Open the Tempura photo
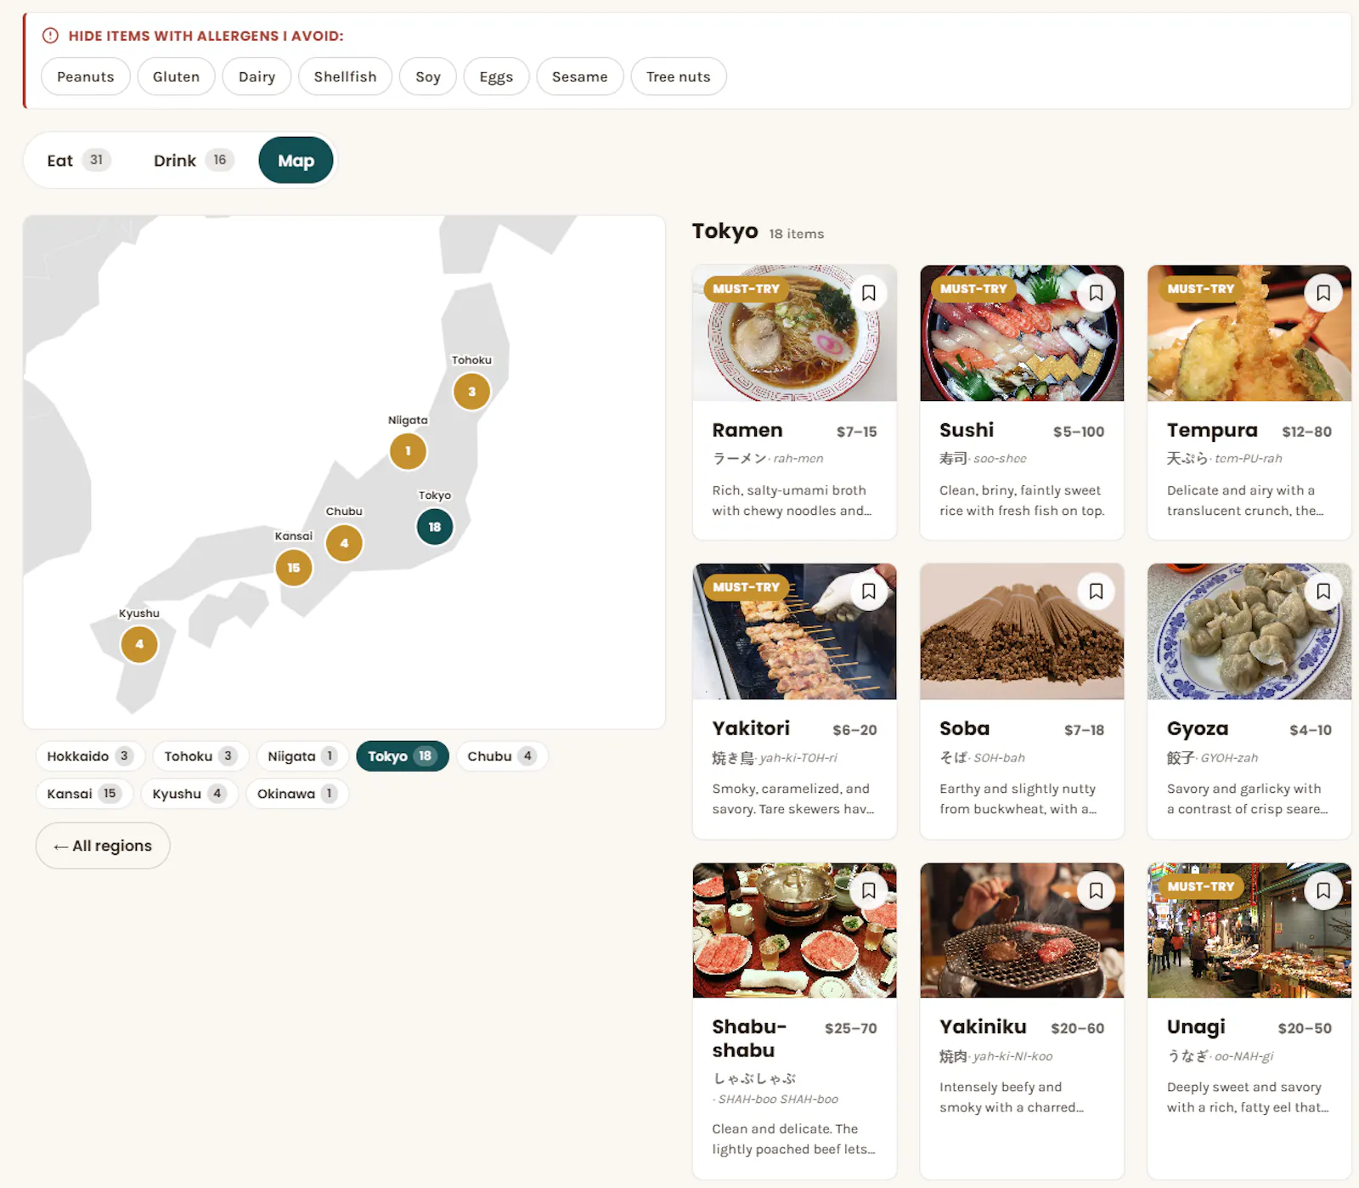This screenshot has width=1359, height=1188. click(x=1249, y=333)
